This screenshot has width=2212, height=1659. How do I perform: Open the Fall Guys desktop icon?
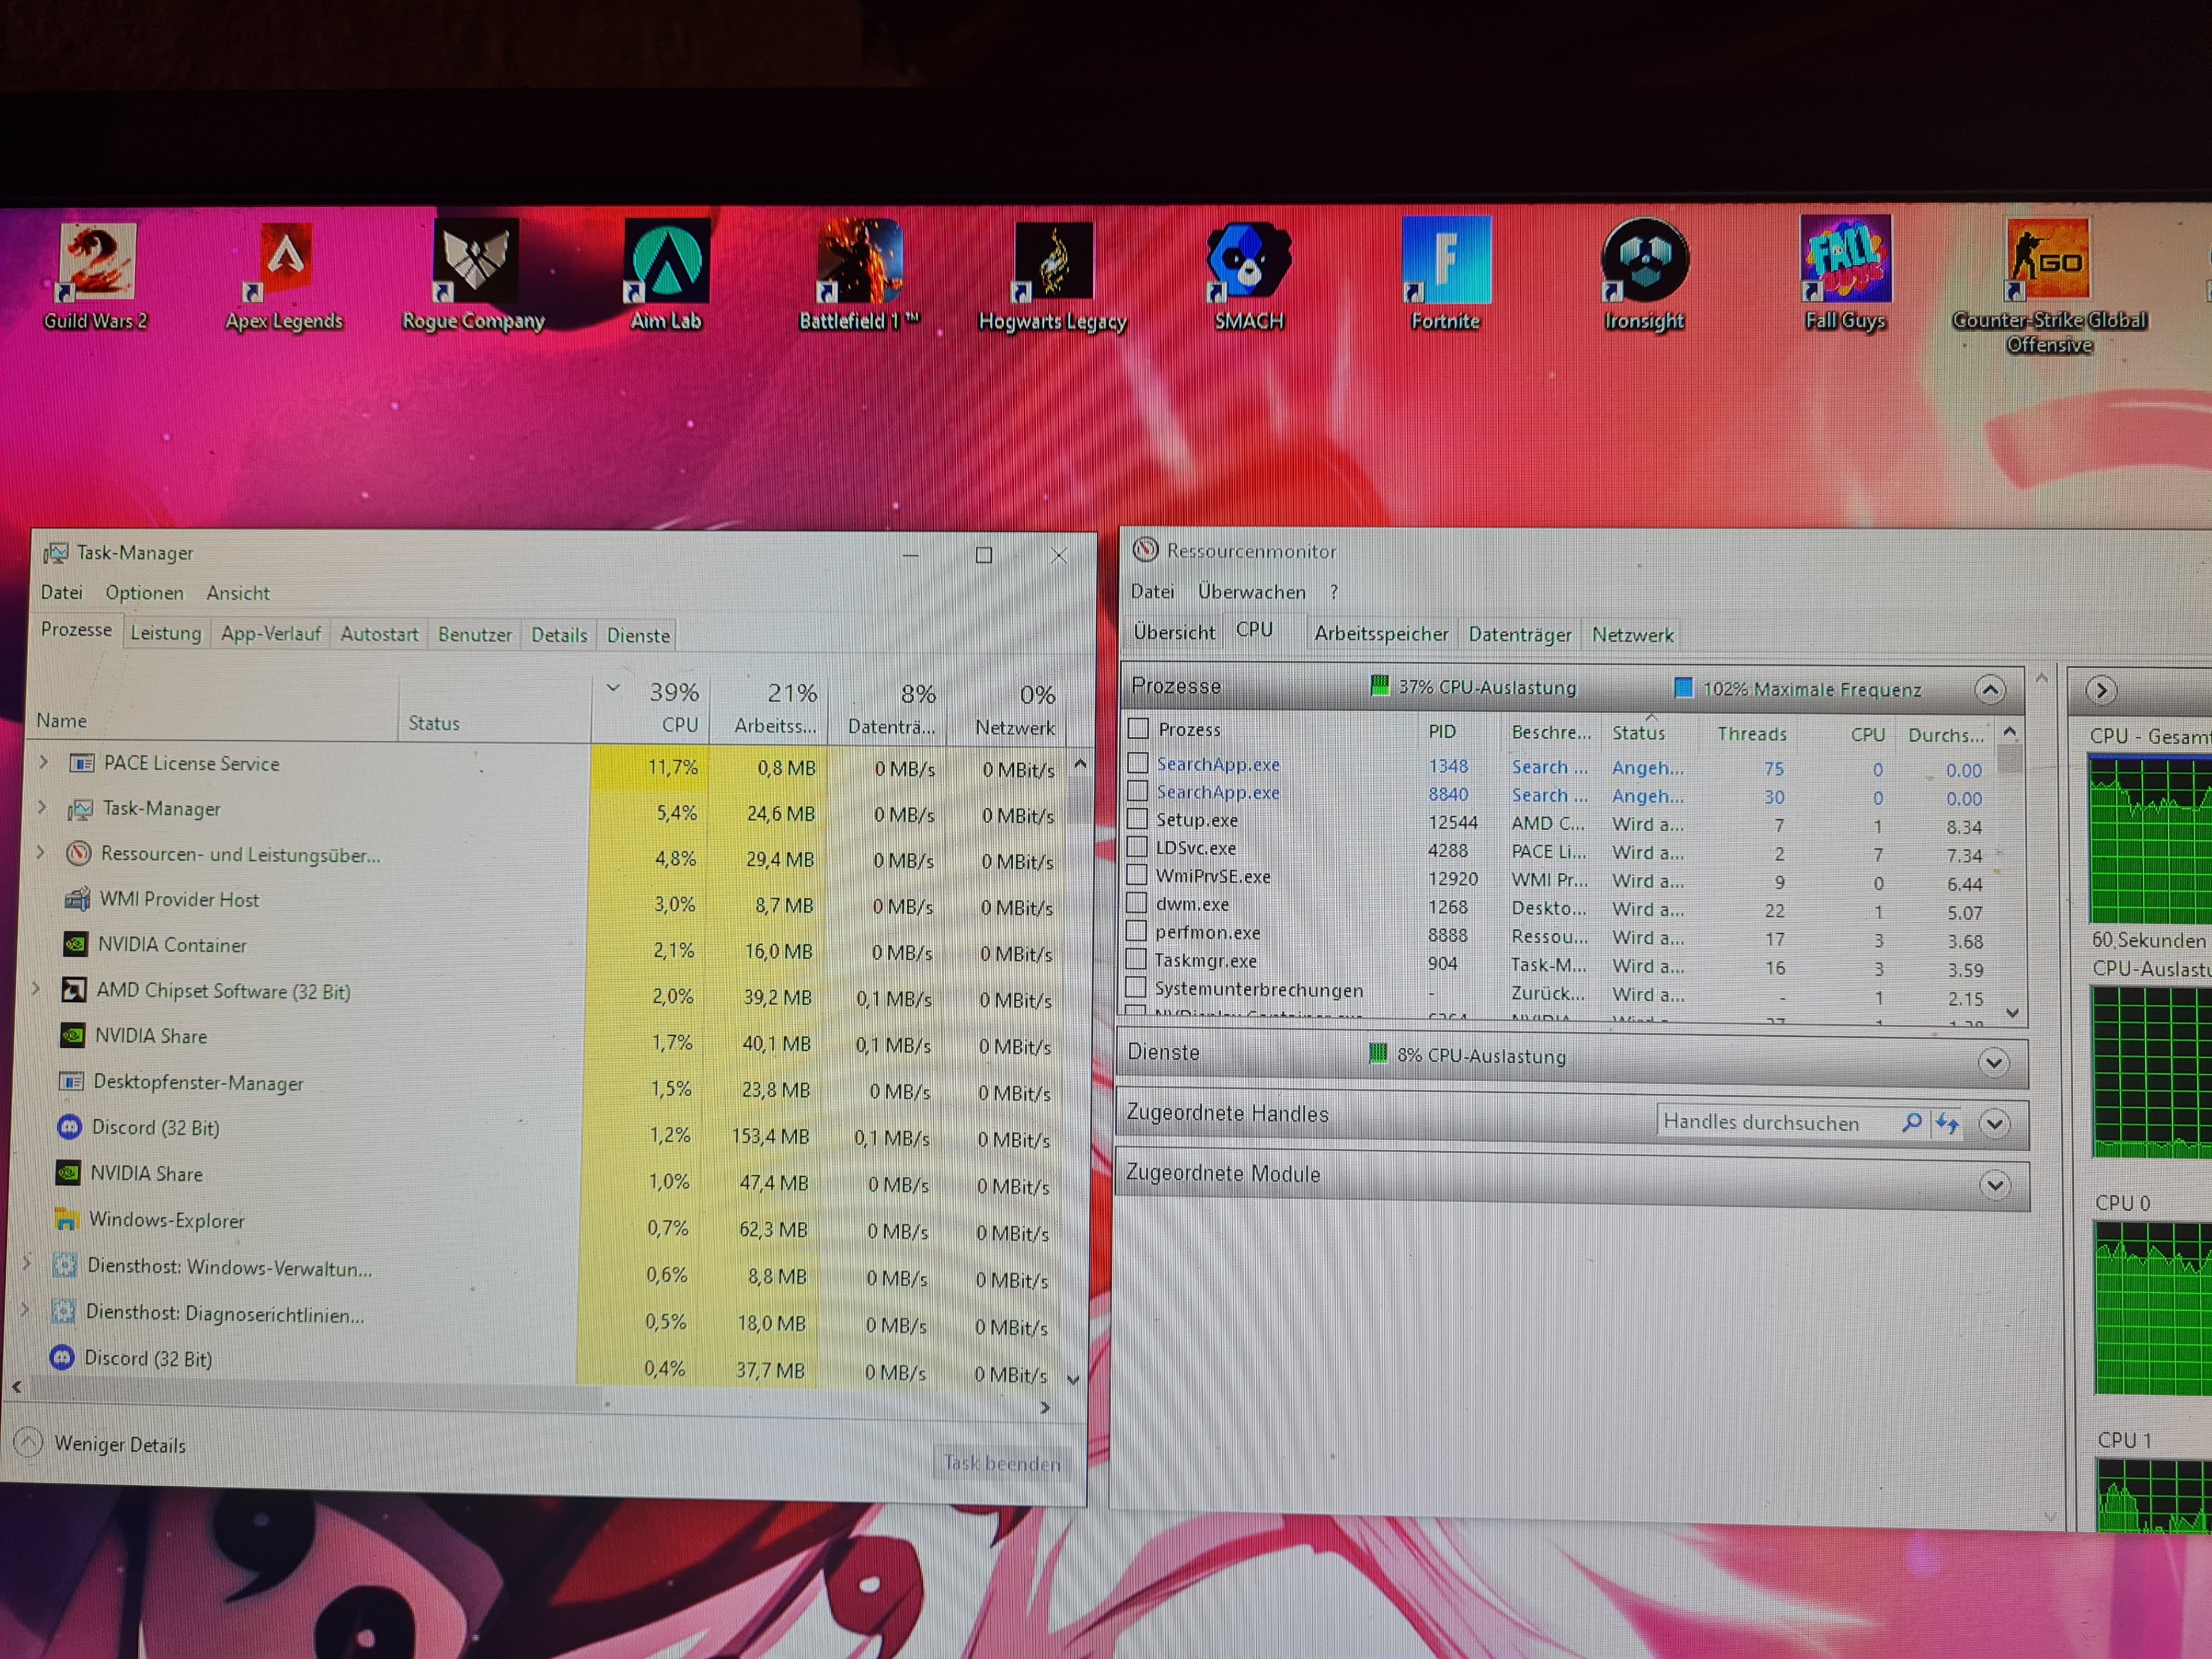pyautogui.click(x=1845, y=260)
